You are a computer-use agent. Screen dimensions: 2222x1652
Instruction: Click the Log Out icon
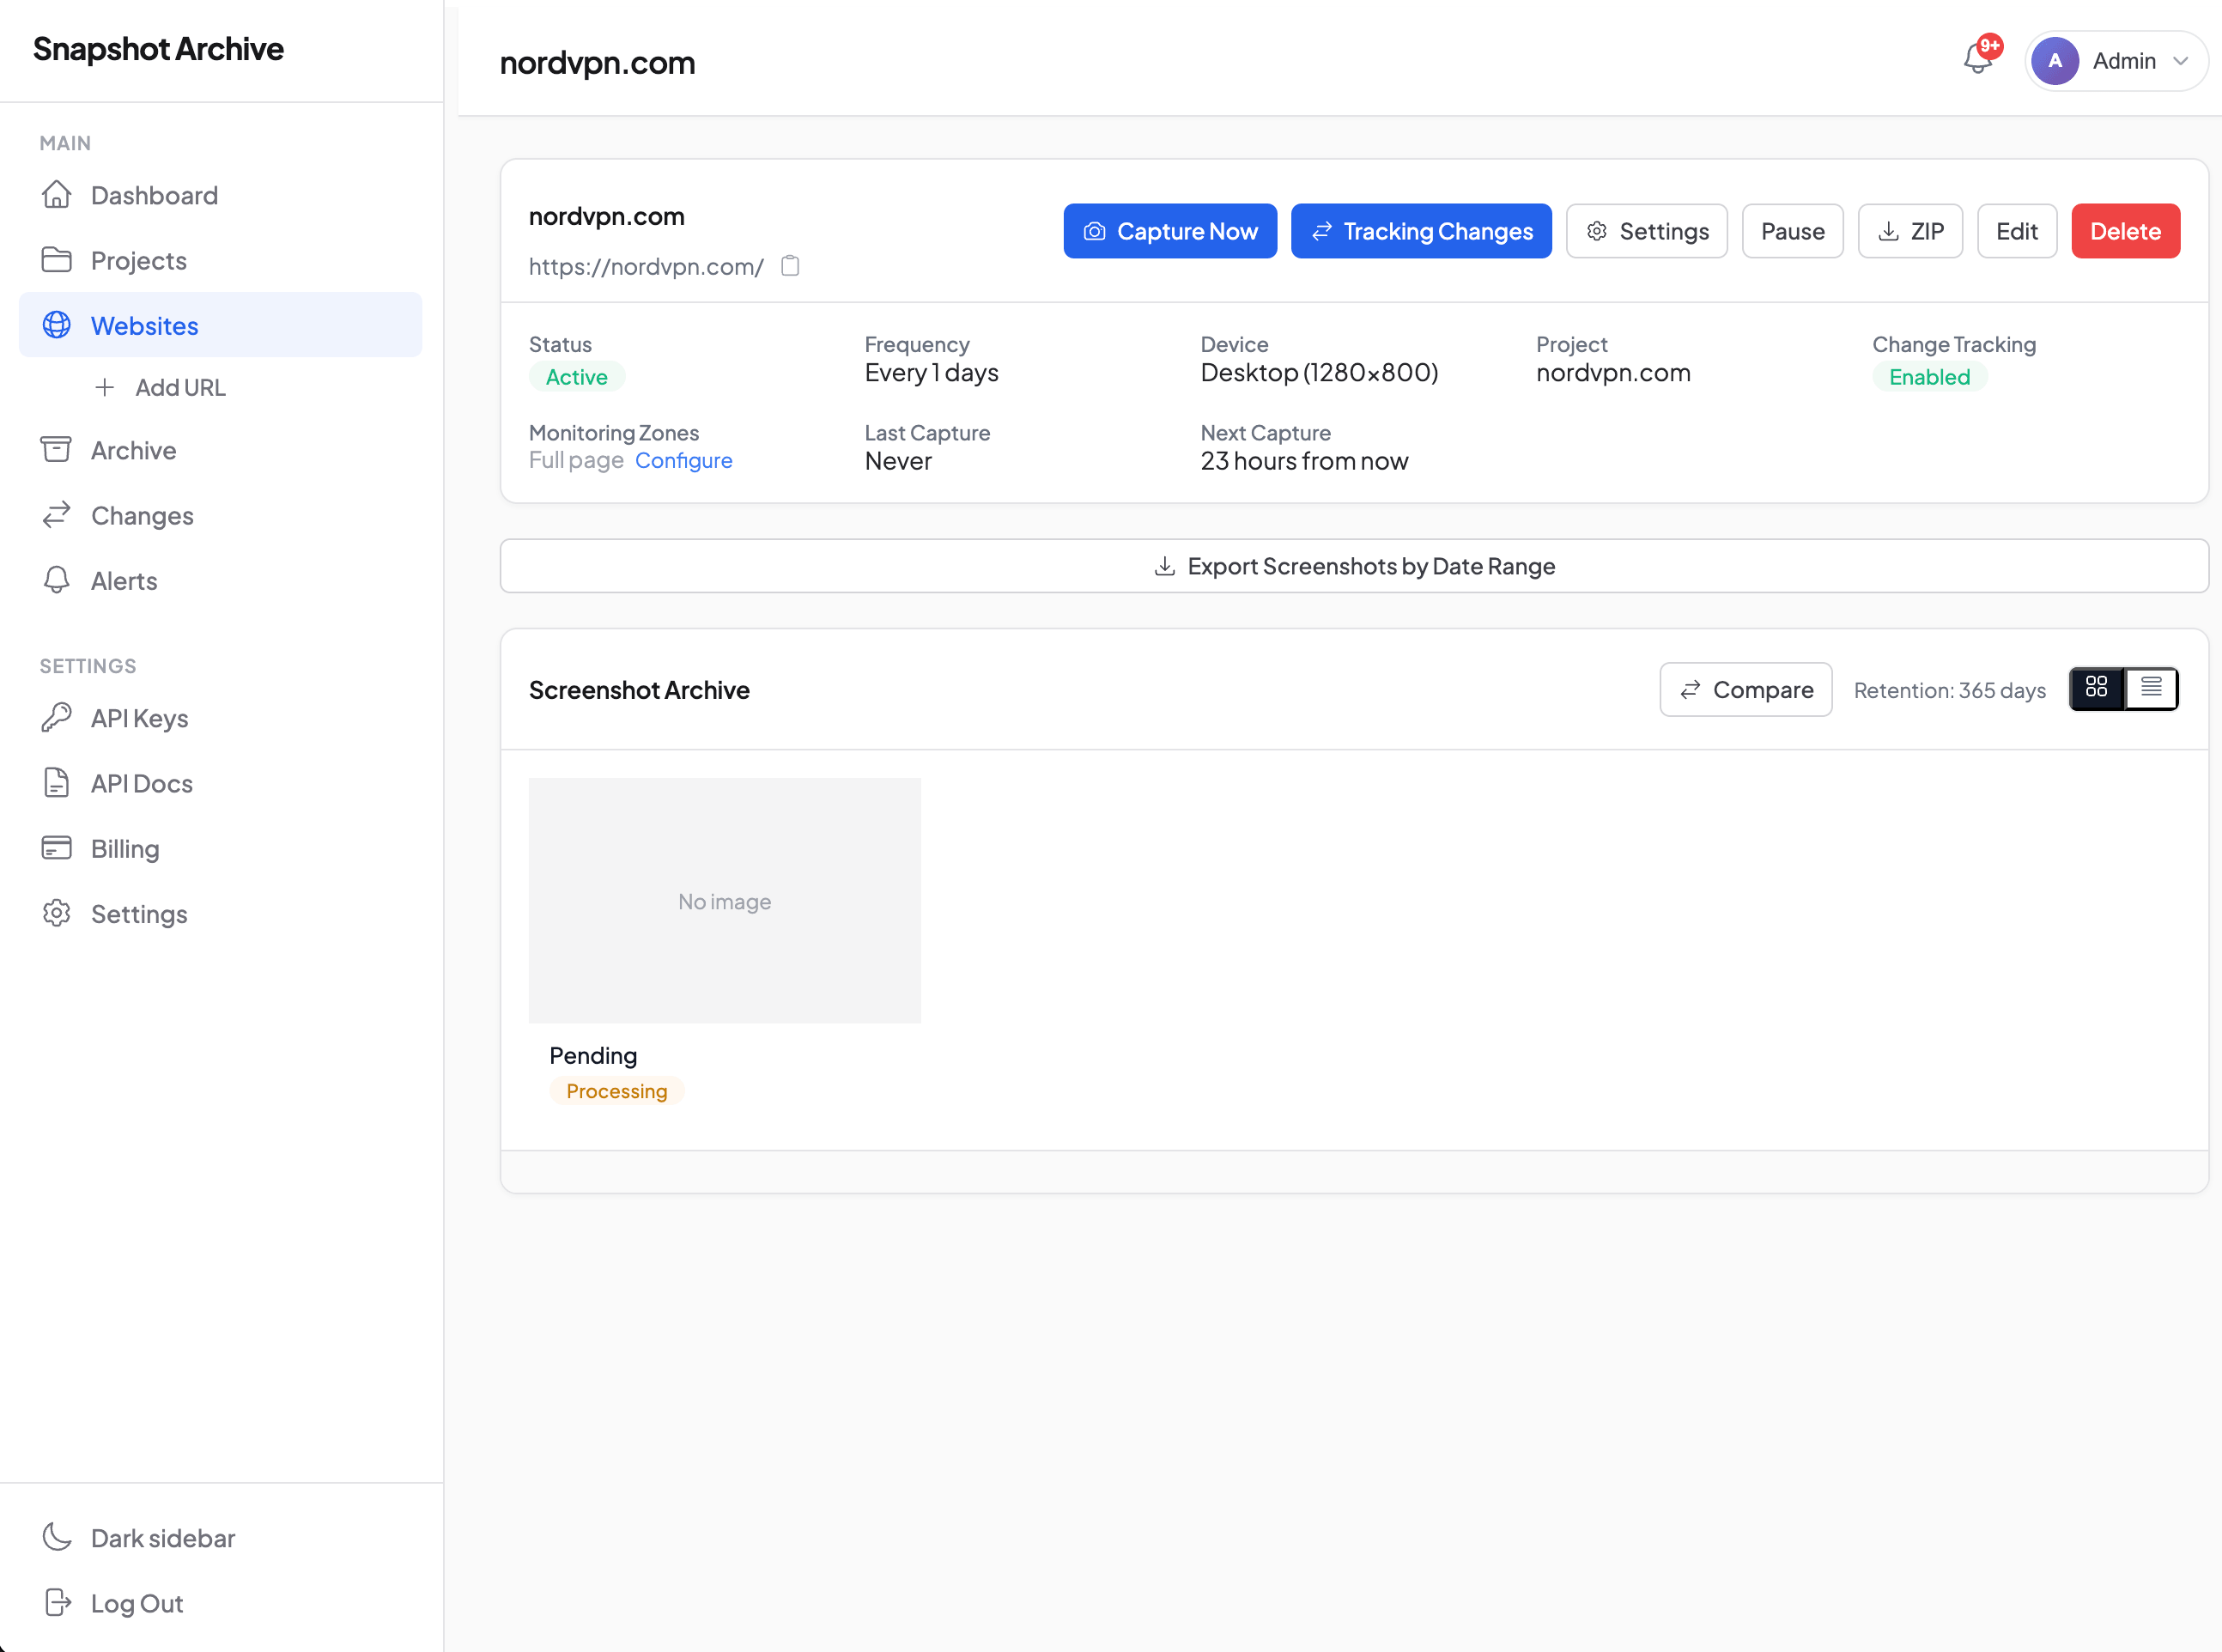pyautogui.click(x=57, y=1603)
